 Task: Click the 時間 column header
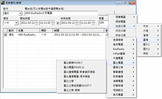coord(78,31)
